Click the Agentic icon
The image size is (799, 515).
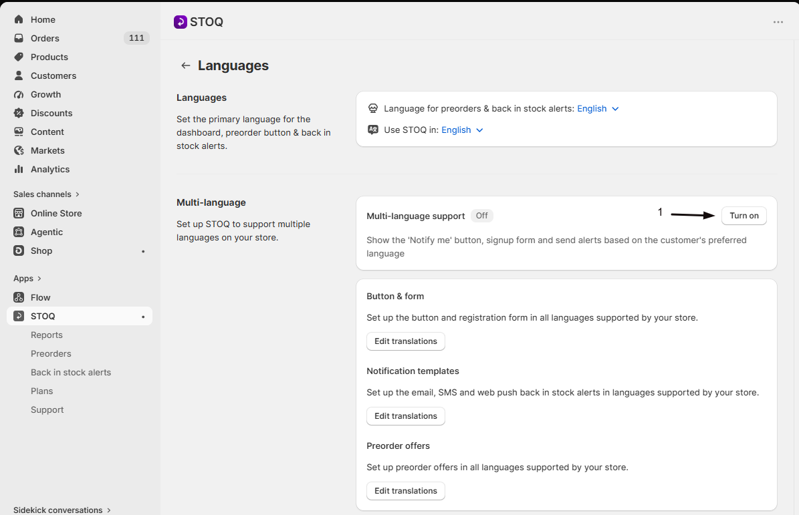19,232
